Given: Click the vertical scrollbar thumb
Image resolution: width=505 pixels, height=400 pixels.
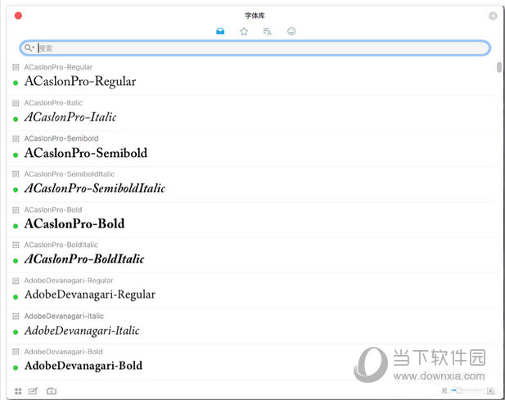Looking at the screenshot, I should tap(499, 67).
